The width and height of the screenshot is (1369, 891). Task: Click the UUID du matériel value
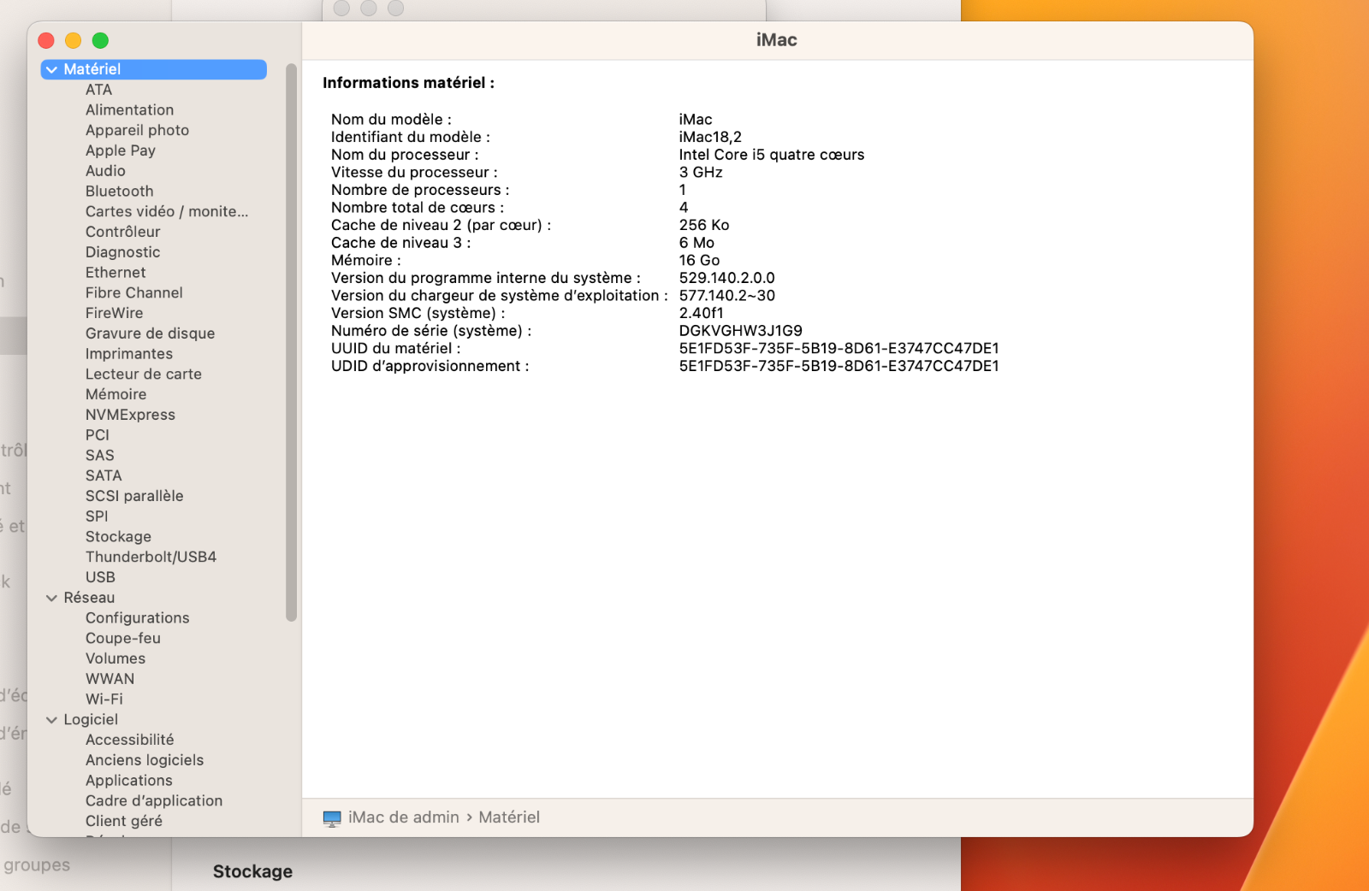[839, 349]
